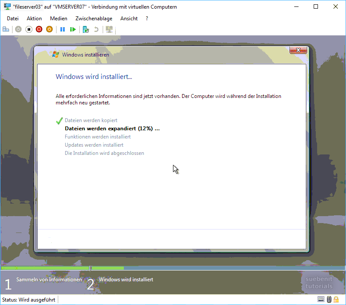The width and height of the screenshot is (346, 305).
Task: Click the orange Save state icon
Action: [x=50, y=29]
